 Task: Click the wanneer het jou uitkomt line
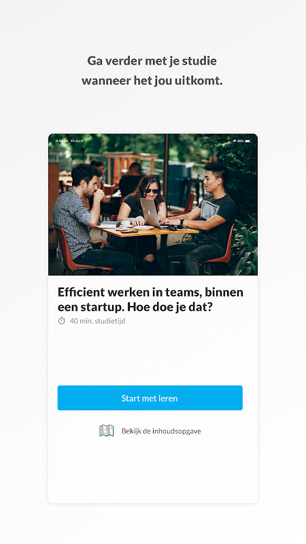pyautogui.click(x=152, y=81)
